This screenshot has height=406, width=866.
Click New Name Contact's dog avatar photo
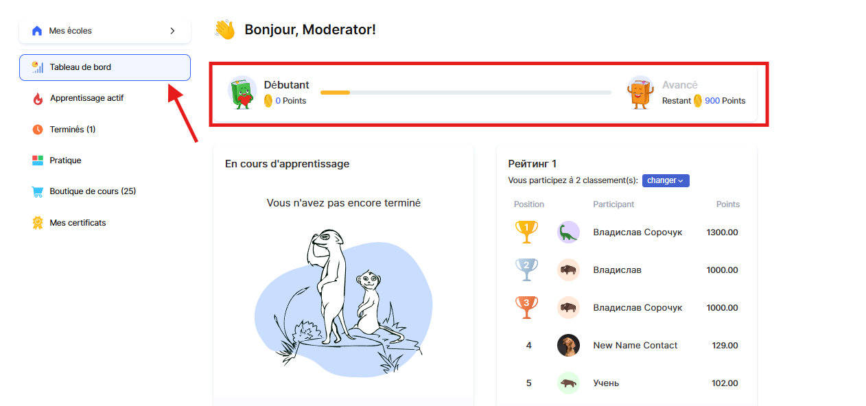(568, 345)
